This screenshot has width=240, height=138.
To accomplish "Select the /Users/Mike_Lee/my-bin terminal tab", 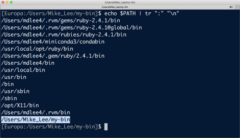I will pos(115,7).
